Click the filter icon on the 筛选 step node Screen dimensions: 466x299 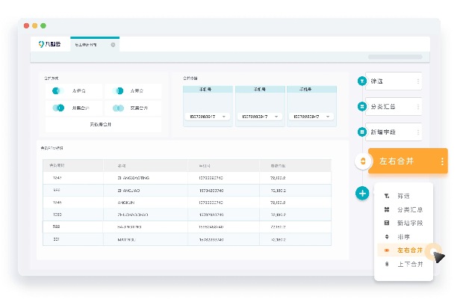coord(362,81)
